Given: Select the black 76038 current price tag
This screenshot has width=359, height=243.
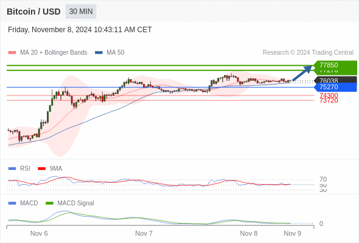Looking at the screenshot, I should (335, 80).
